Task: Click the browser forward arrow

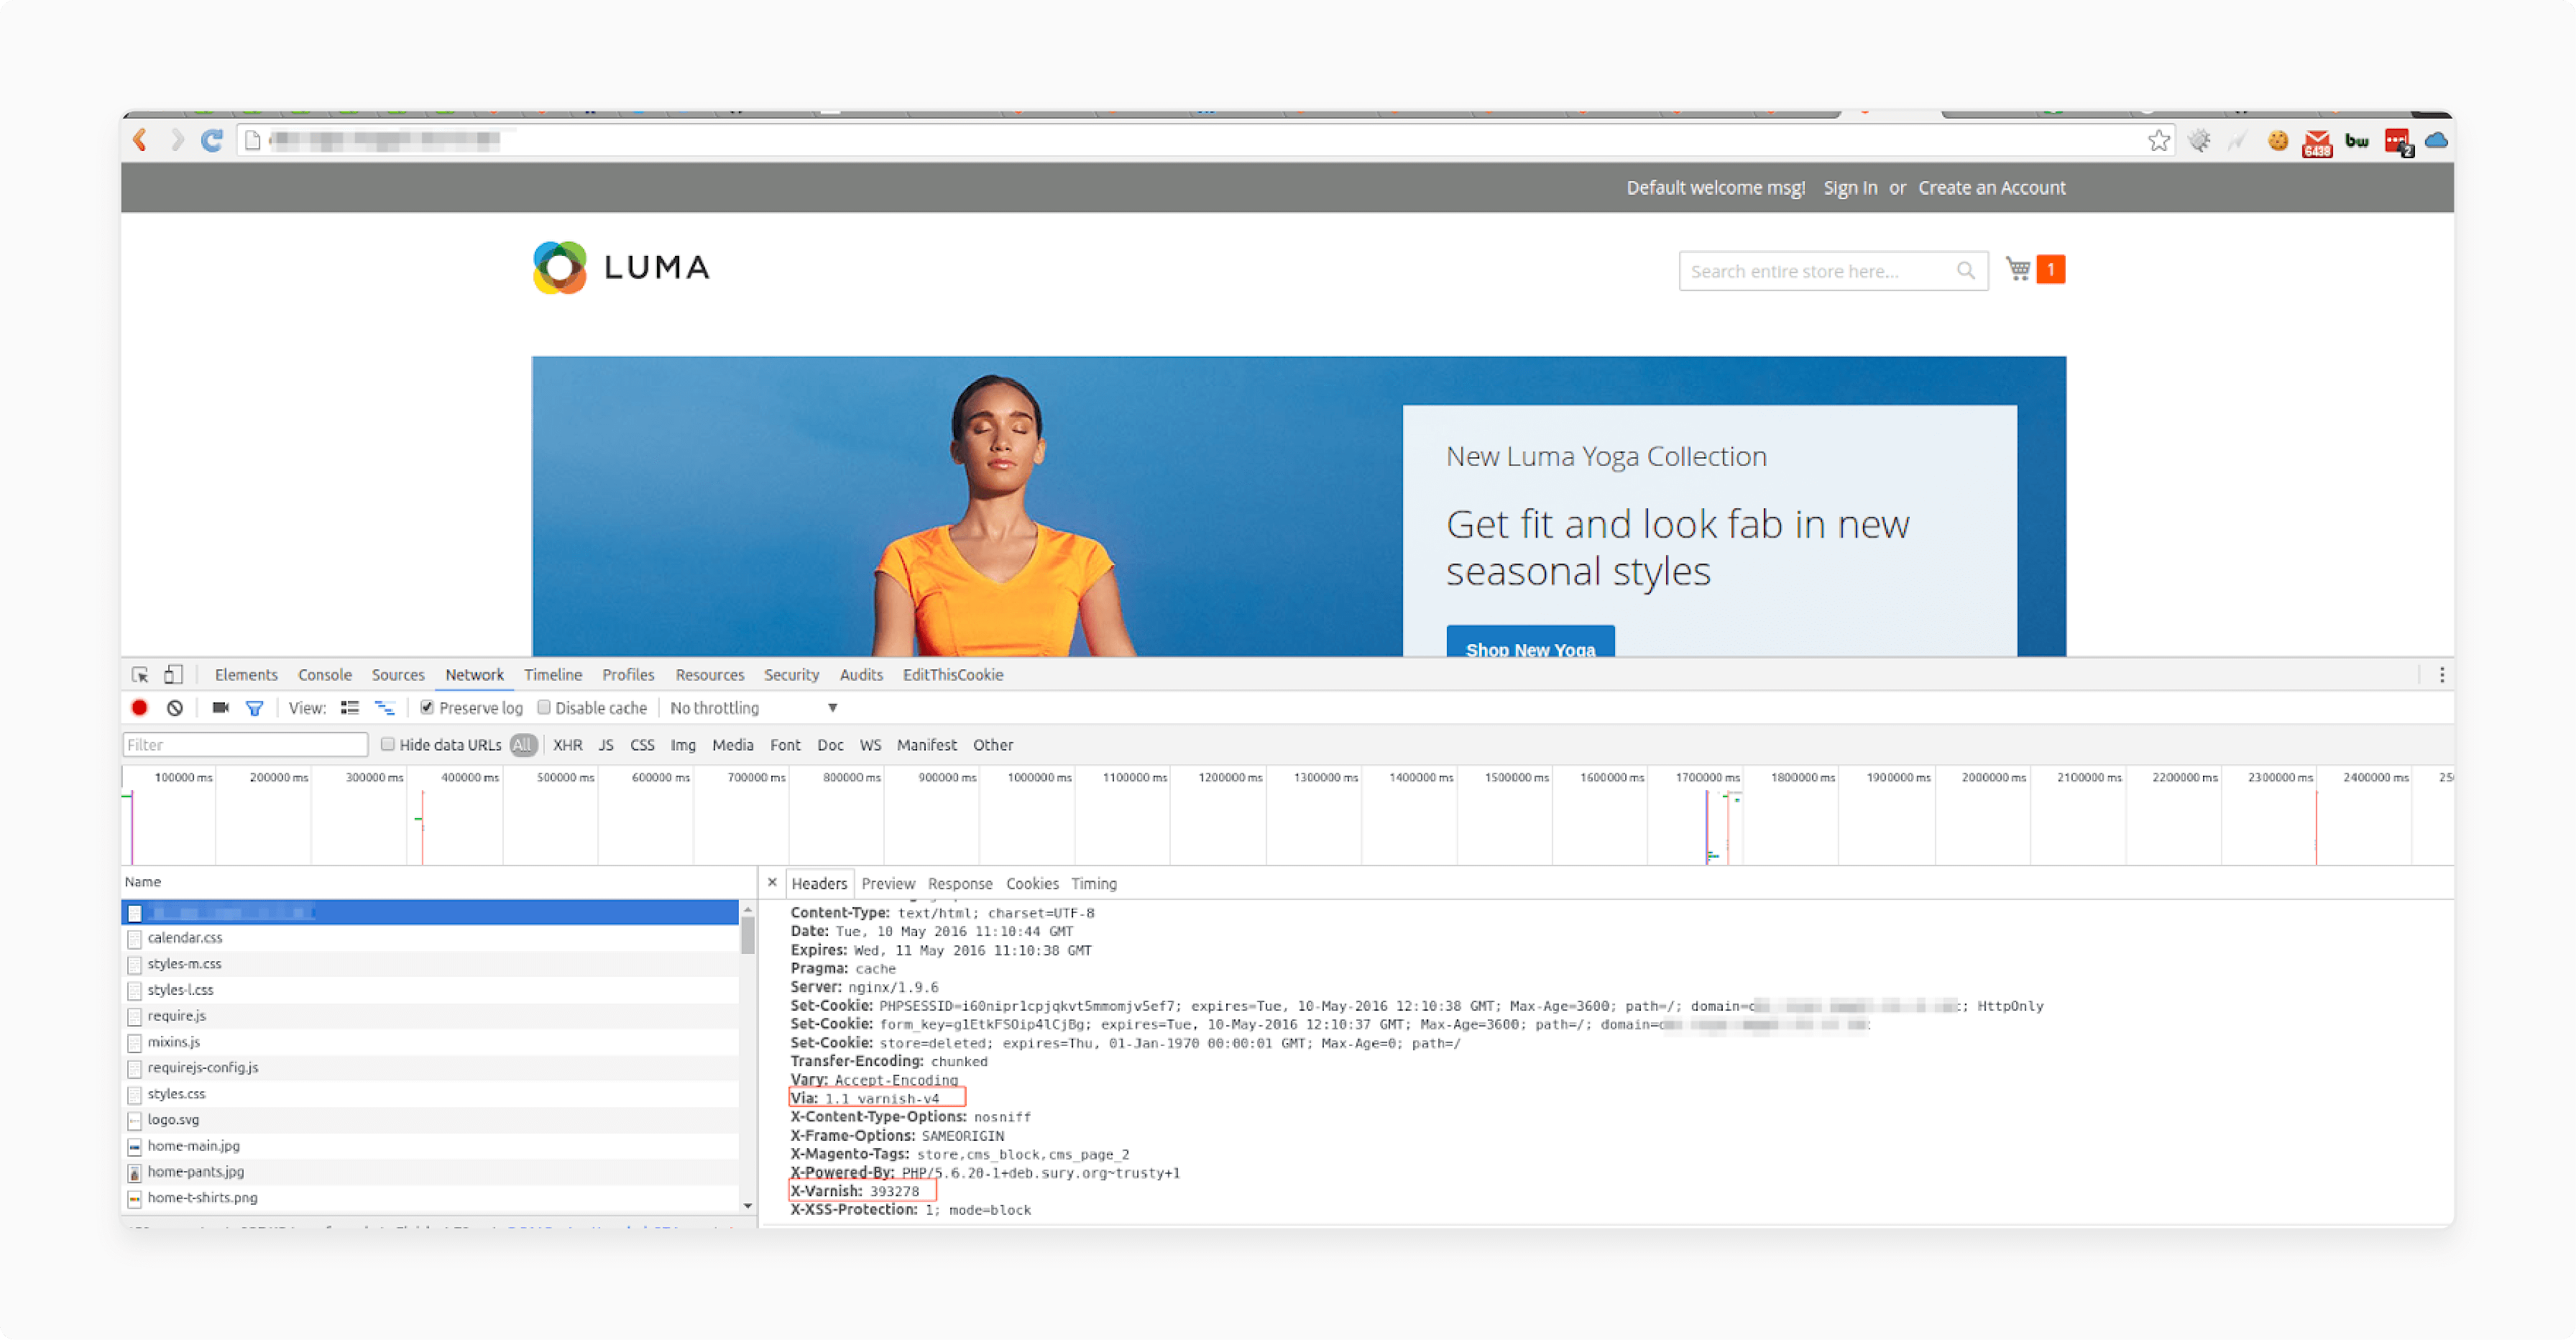Action: coord(177,140)
